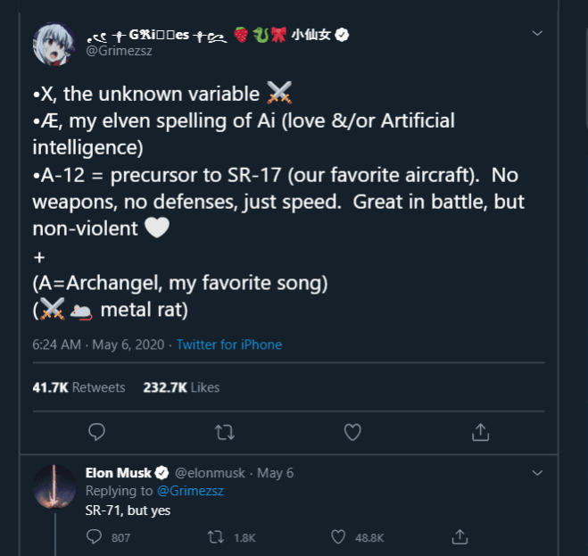The width and height of the screenshot is (588, 556).
Task: Share the Grimes tweet
Action: [x=480, y=432]
